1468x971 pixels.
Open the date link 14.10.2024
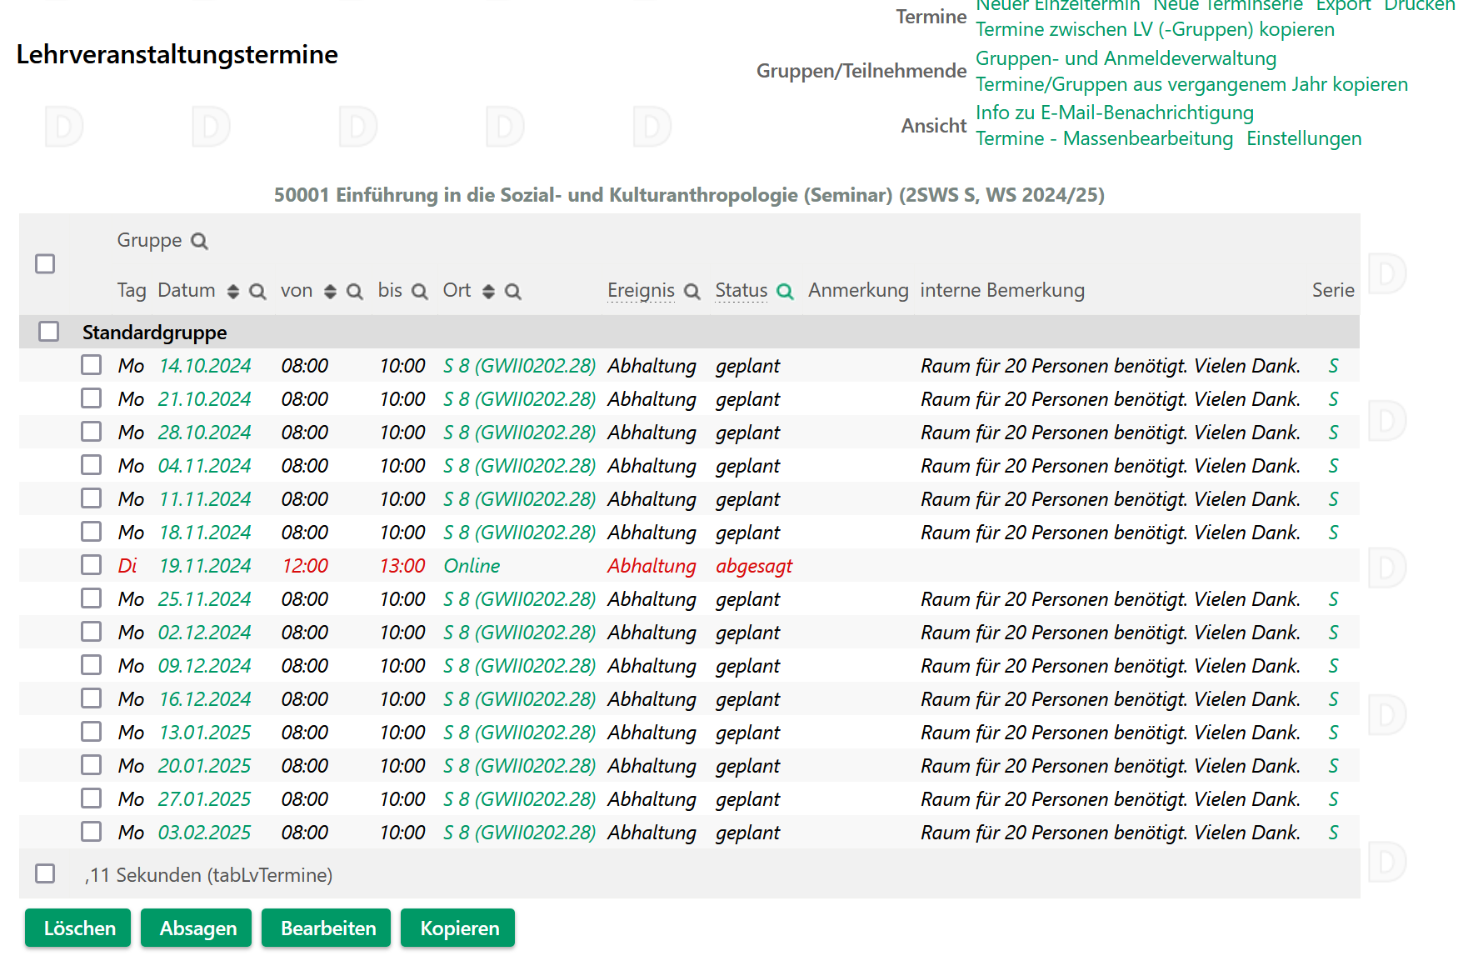[x=205, y=366]
